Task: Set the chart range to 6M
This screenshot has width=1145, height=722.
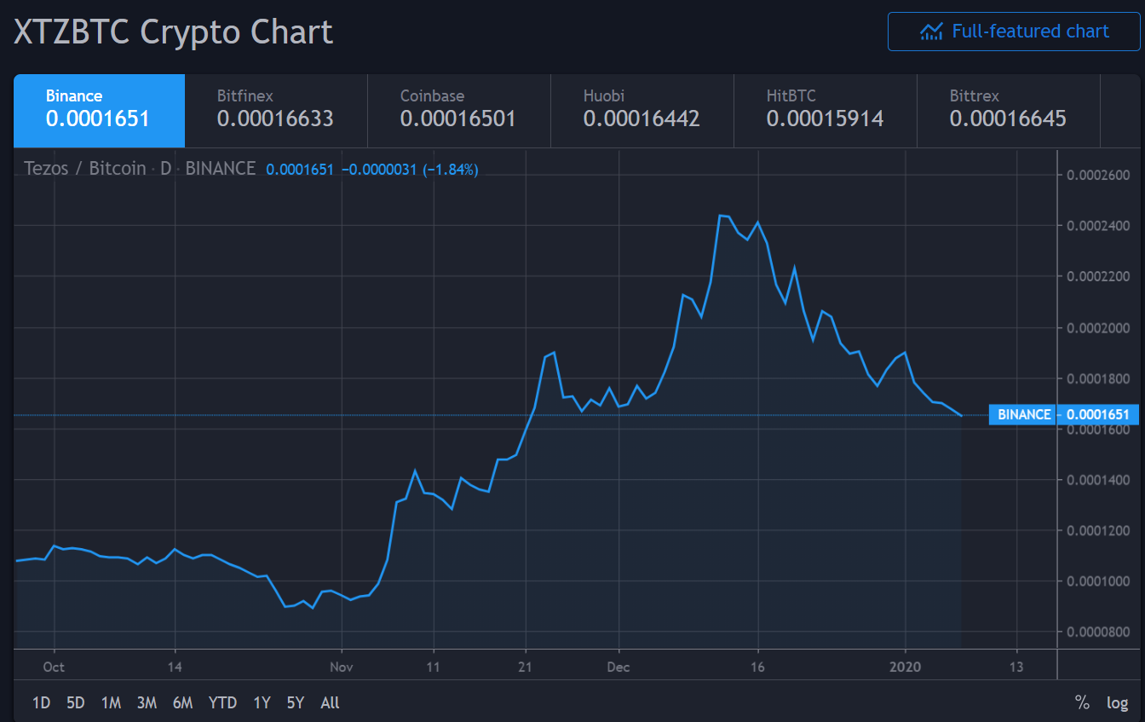Action: tap(182, 702)
